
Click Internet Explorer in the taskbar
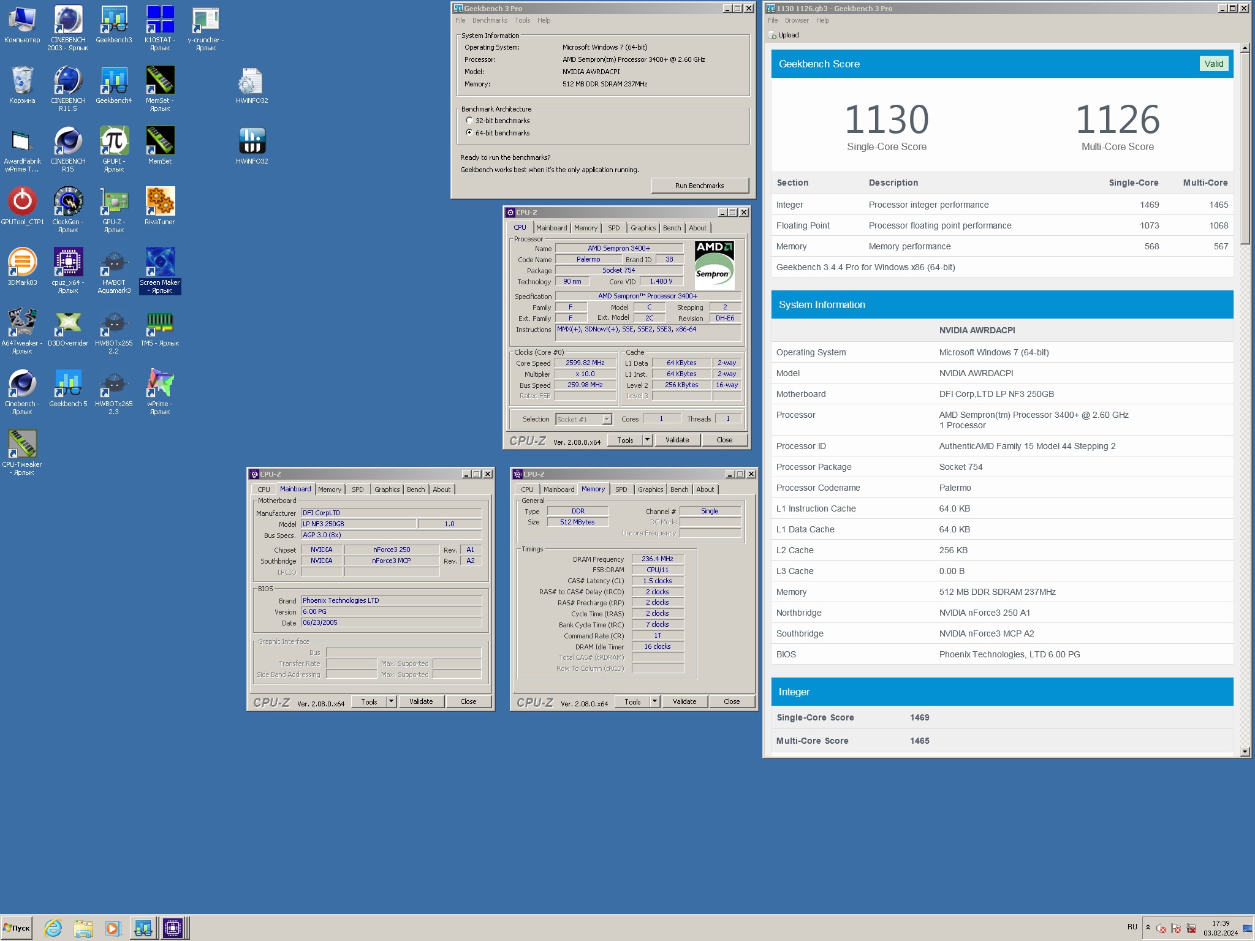[x=53, y=928]
